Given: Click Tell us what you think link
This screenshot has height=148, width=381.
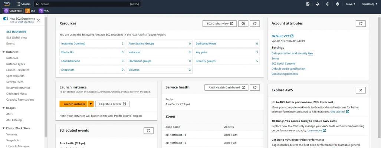Looking at the screenshot, I should click(22, 22).
